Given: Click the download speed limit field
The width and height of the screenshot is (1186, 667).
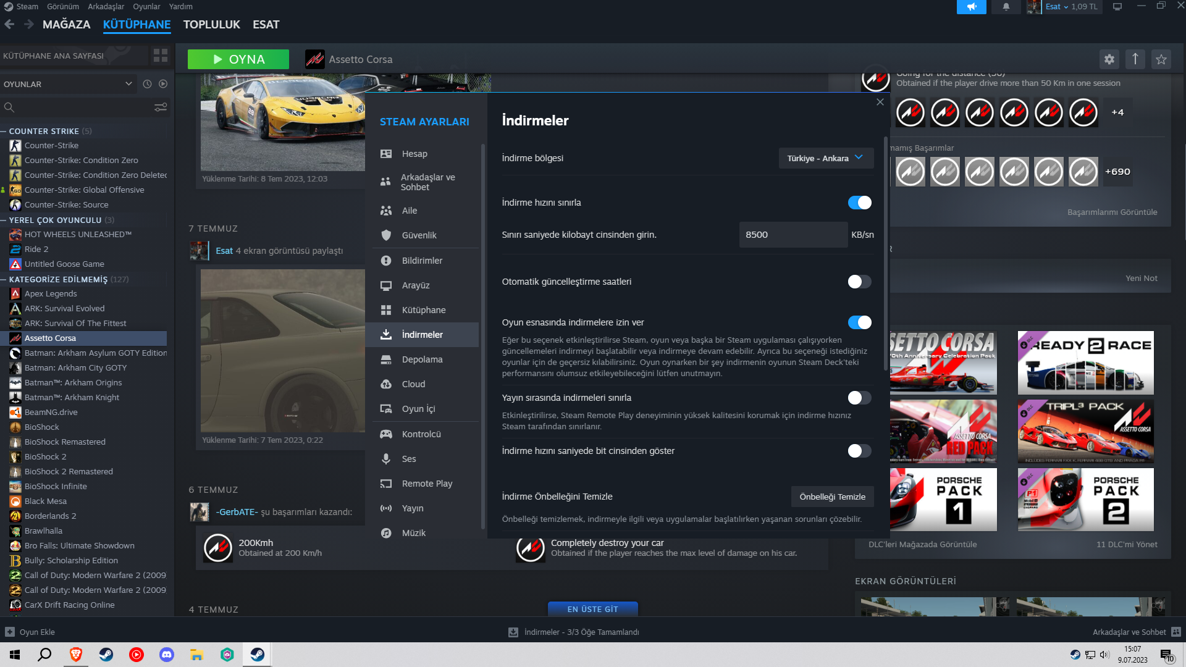Looking at the screenshot, I should [793, 235].
